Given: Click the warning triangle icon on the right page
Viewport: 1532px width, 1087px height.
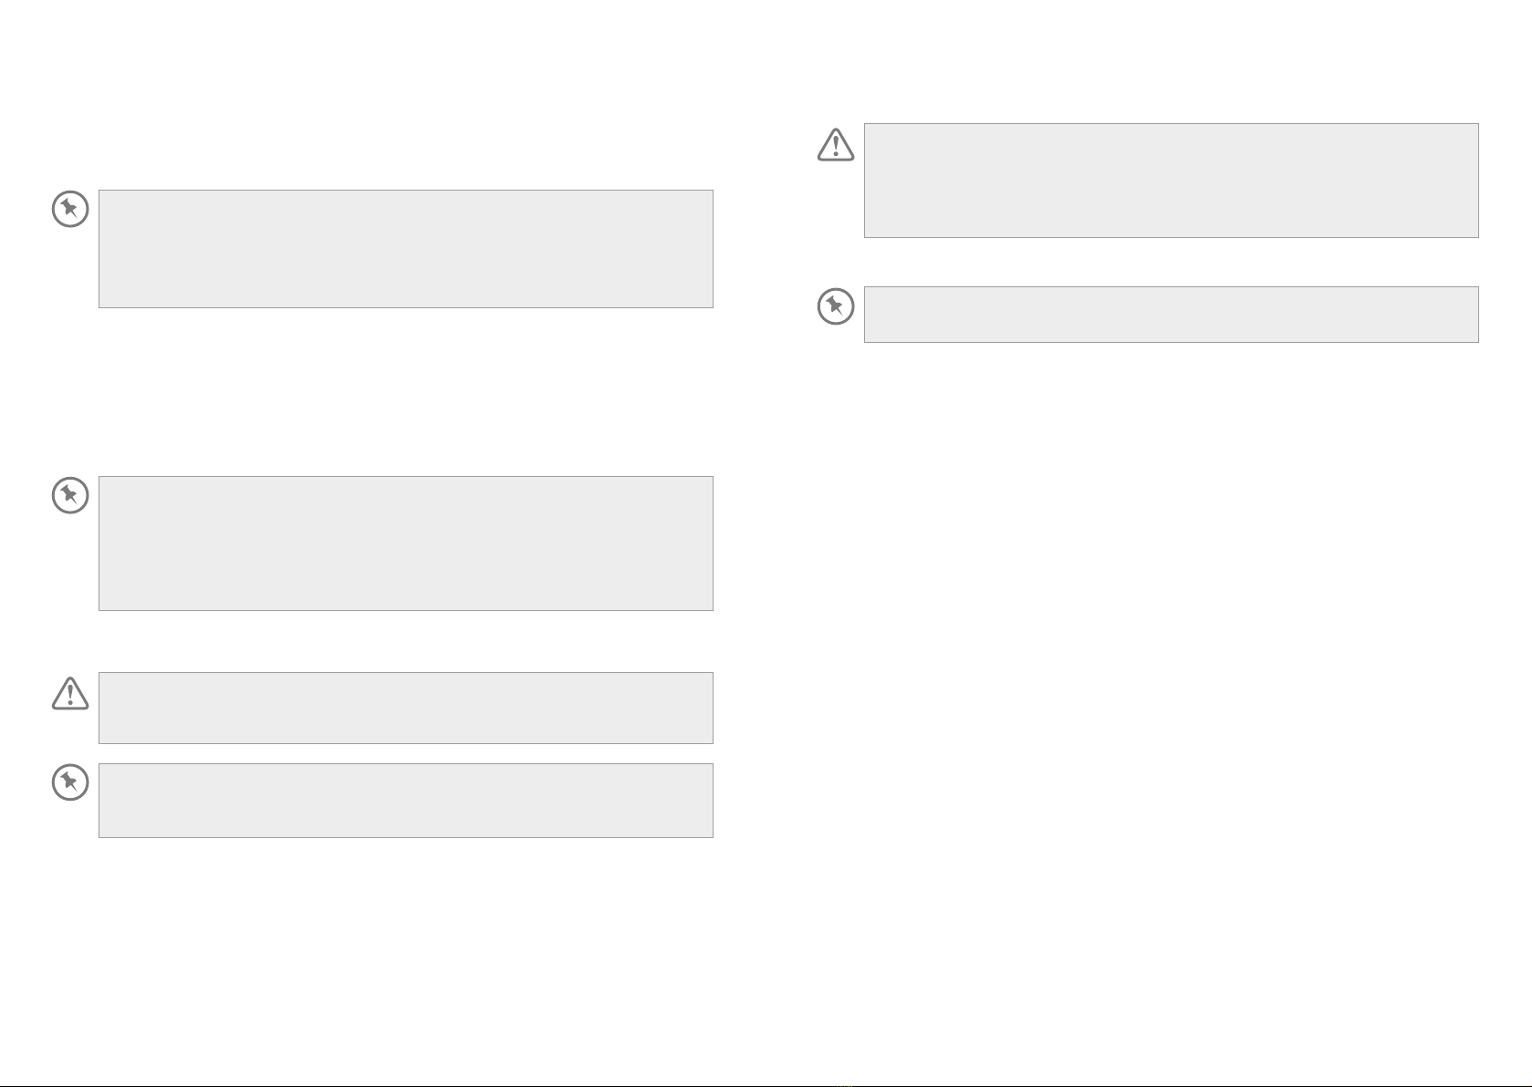Looking at the screenshot, I should [x=836, y=145].
